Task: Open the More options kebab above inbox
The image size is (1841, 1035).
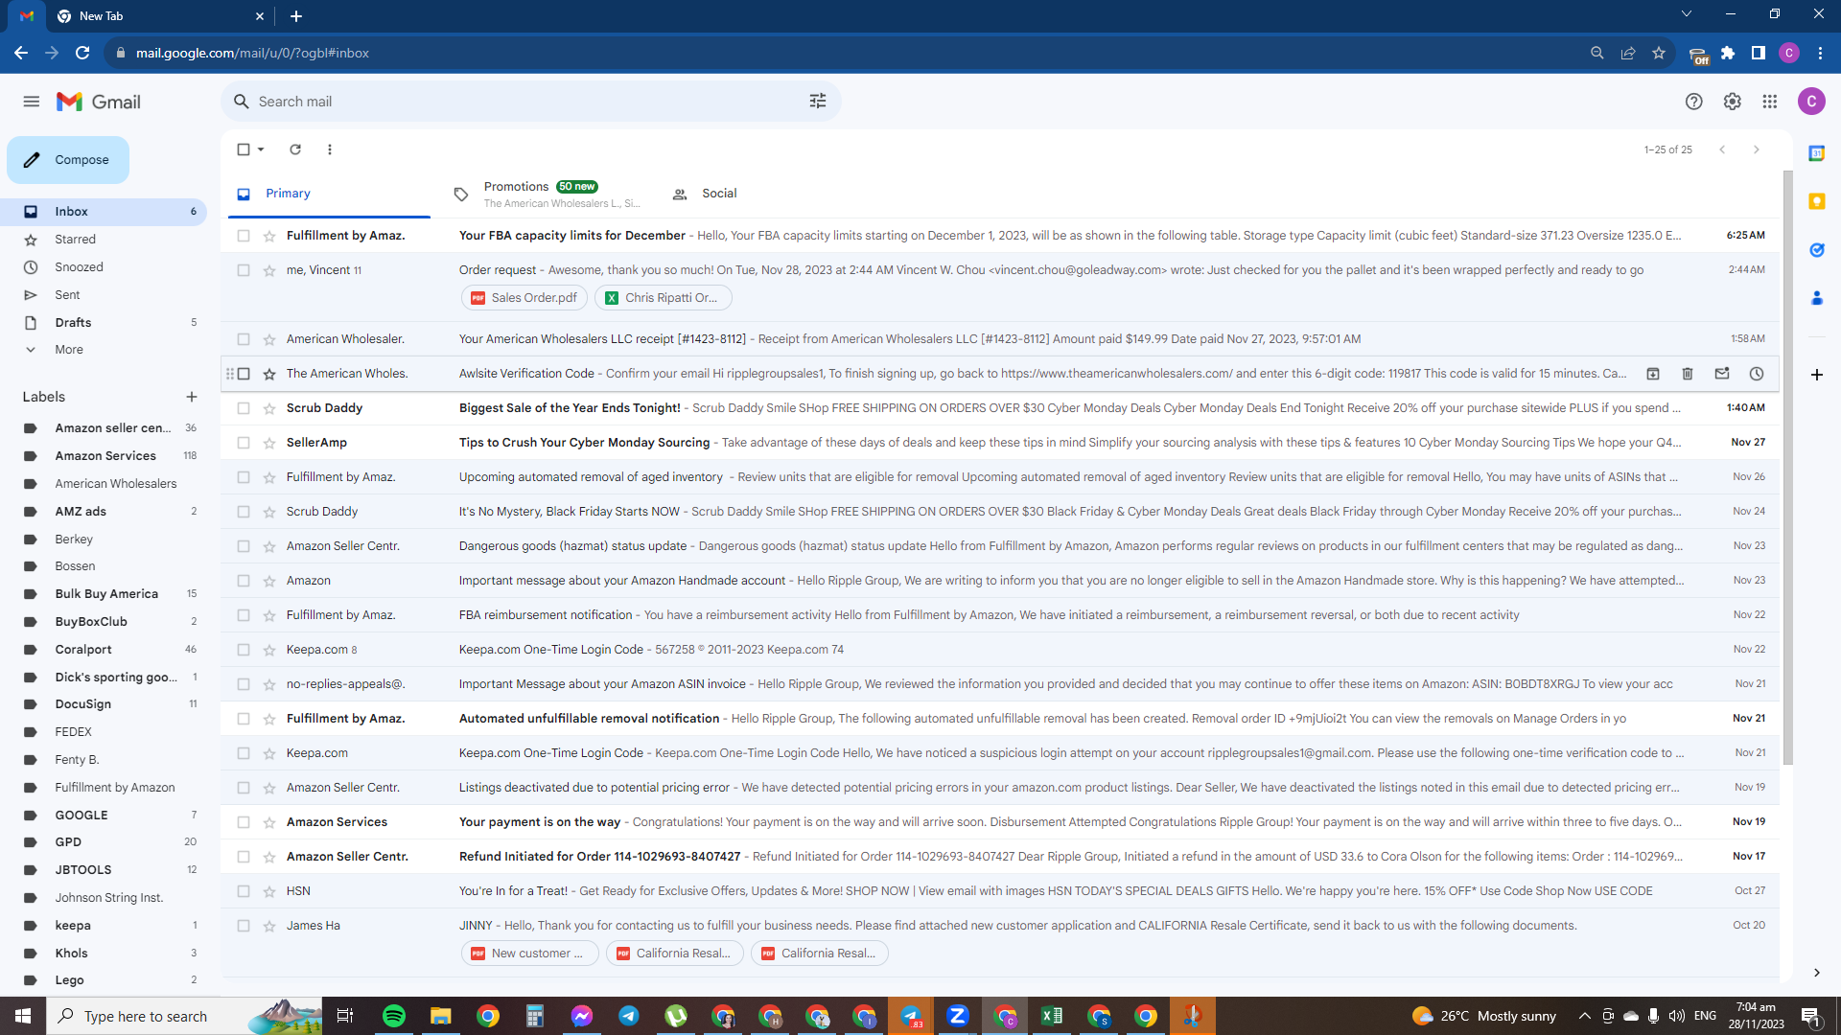Action: click(330, 149)
